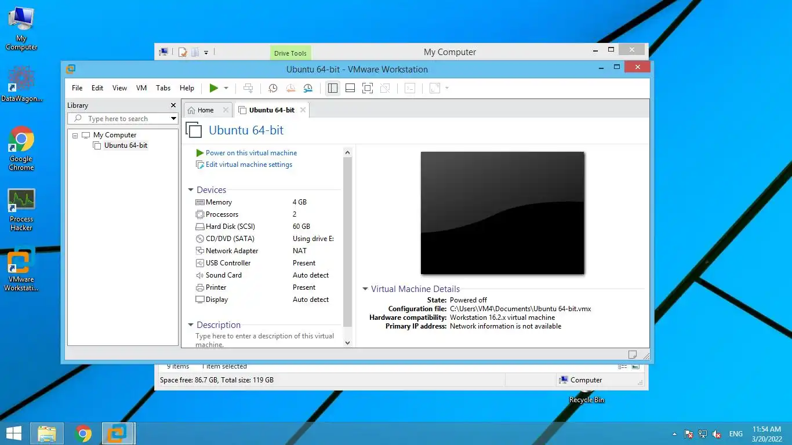
Task: Select My Computer in Library tree
Action: (115, 135)
